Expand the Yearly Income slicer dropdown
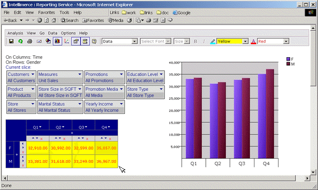Viewport: 318px width, 190px height. pyautogui.click(x=121, y=104)
